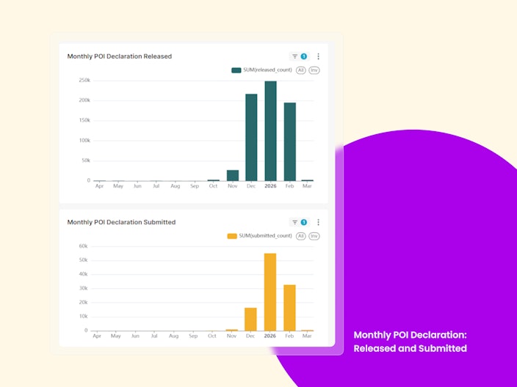Click 2026 x-axis label in Submitted chart
The image size is (517, 387).
pos(270,336)
